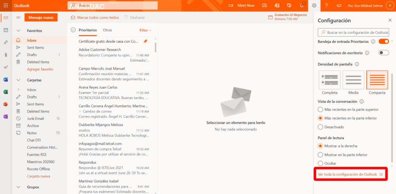The height and width of the screenshot is (194, 396).
Task: Switch to the Otros tab
Action: (107, 30)
